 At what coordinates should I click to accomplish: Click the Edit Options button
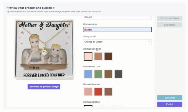point(170,25)
